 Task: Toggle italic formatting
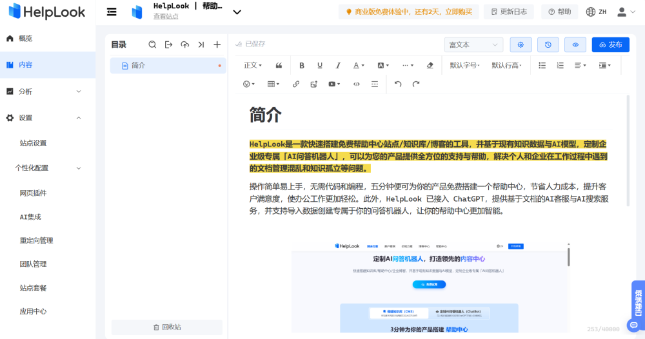338,65
